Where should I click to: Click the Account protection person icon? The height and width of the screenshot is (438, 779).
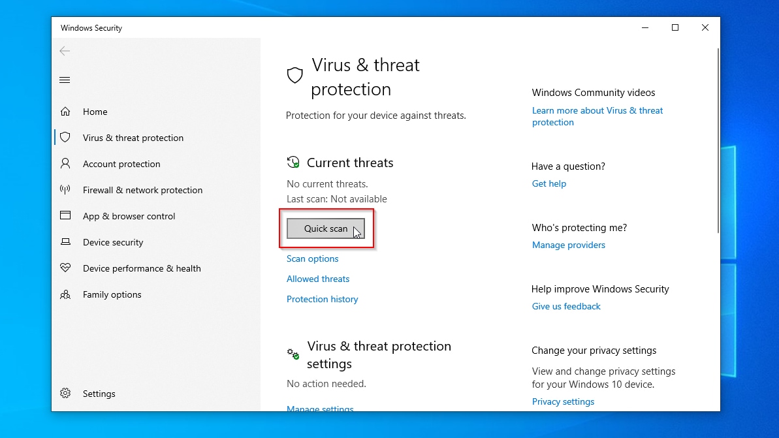pyautogui.click(x=65, y=164)
